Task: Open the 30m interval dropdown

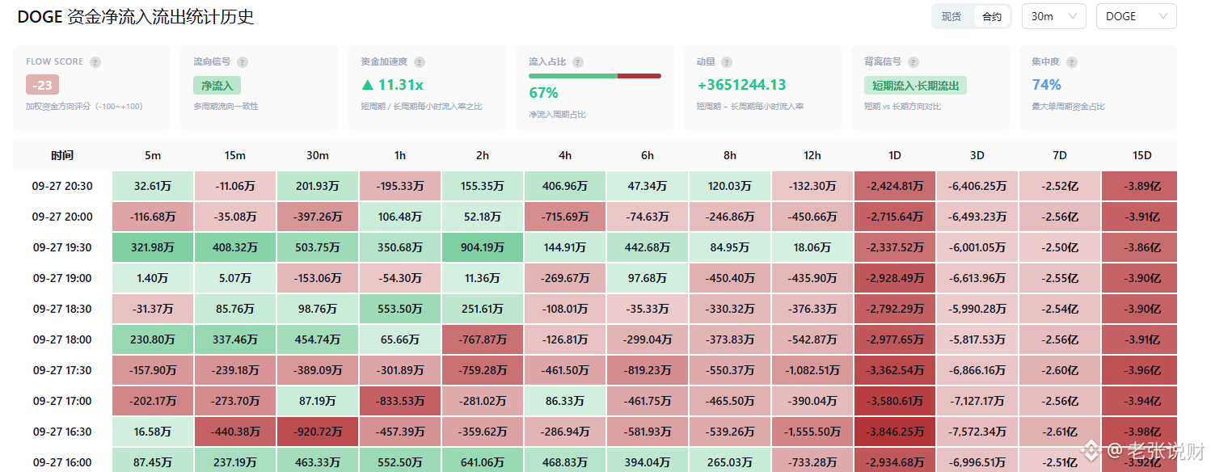Action: [x=1054, y=16]
